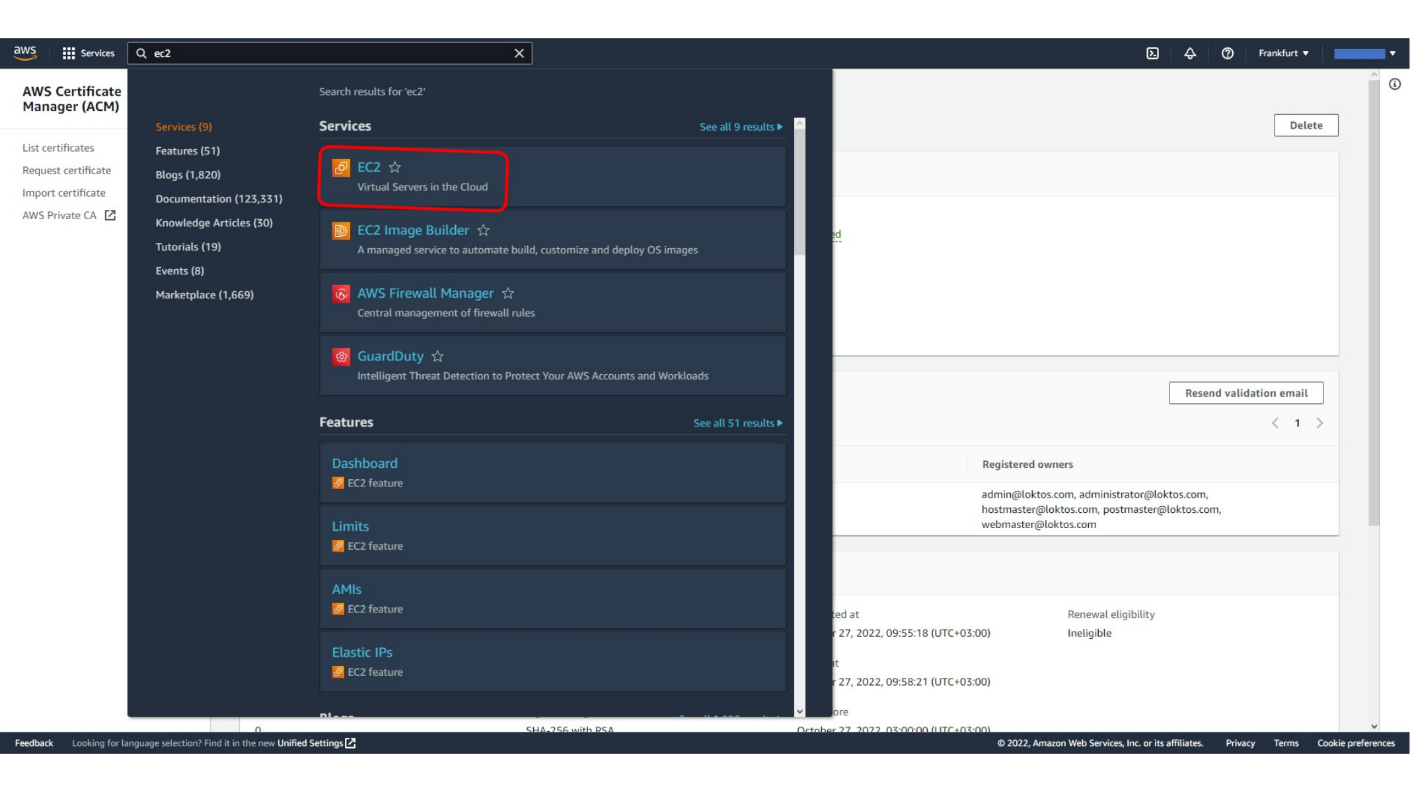Open Terms footer link
The height and width of the screenshot is (792, 1410).
pos(1286,743)
